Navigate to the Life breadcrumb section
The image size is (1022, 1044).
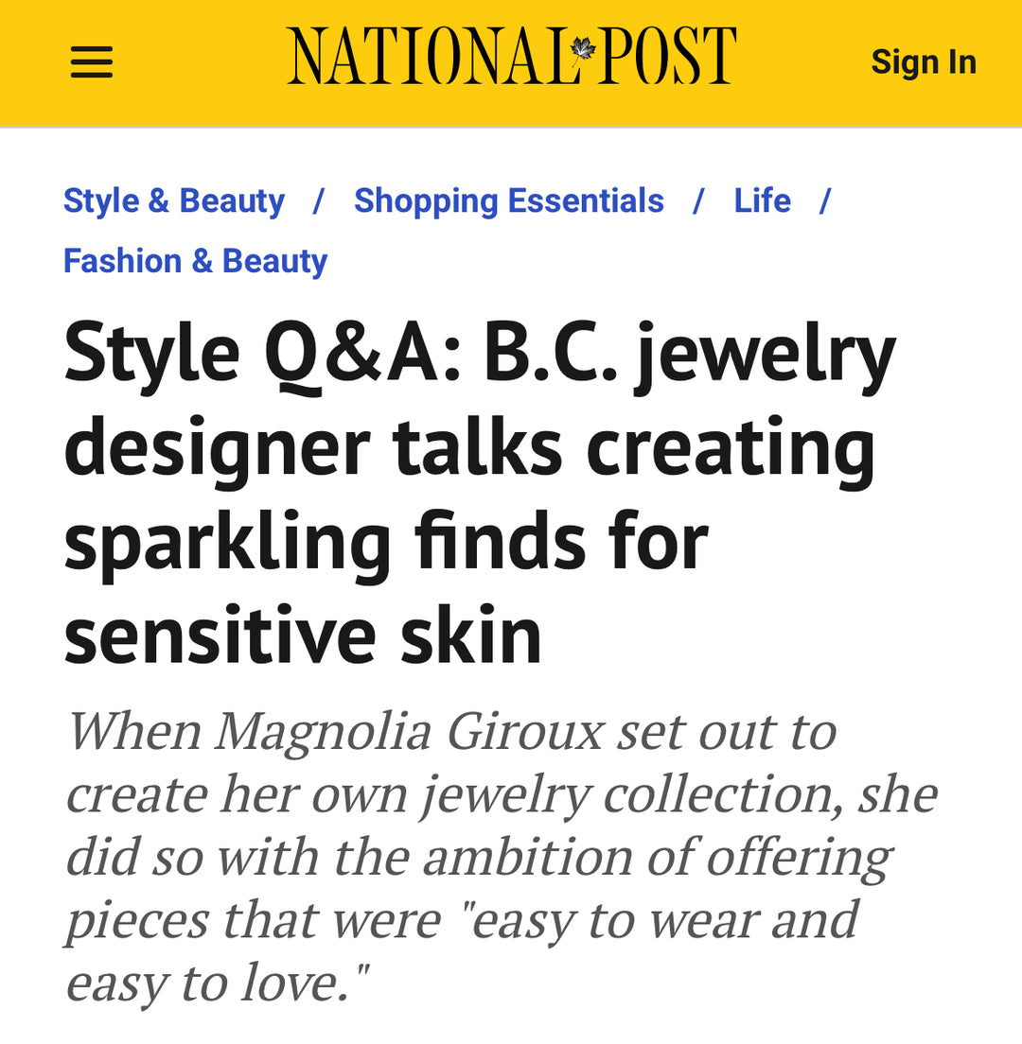click(762, 201)
